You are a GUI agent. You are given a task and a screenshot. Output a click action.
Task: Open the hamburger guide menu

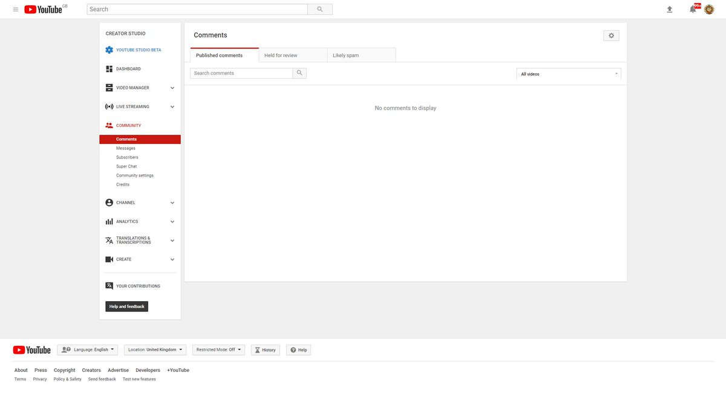(x=16, y=10)
